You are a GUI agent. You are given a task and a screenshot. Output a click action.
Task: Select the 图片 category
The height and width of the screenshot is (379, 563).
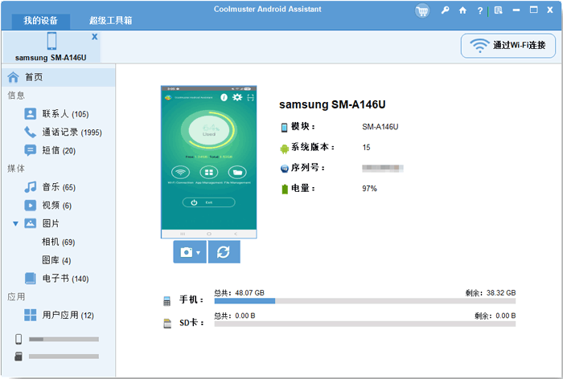point(50,224)
